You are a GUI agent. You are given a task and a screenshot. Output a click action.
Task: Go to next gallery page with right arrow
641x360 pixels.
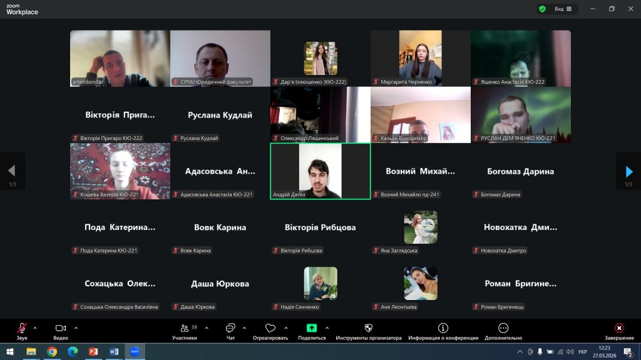pos(629,171)
